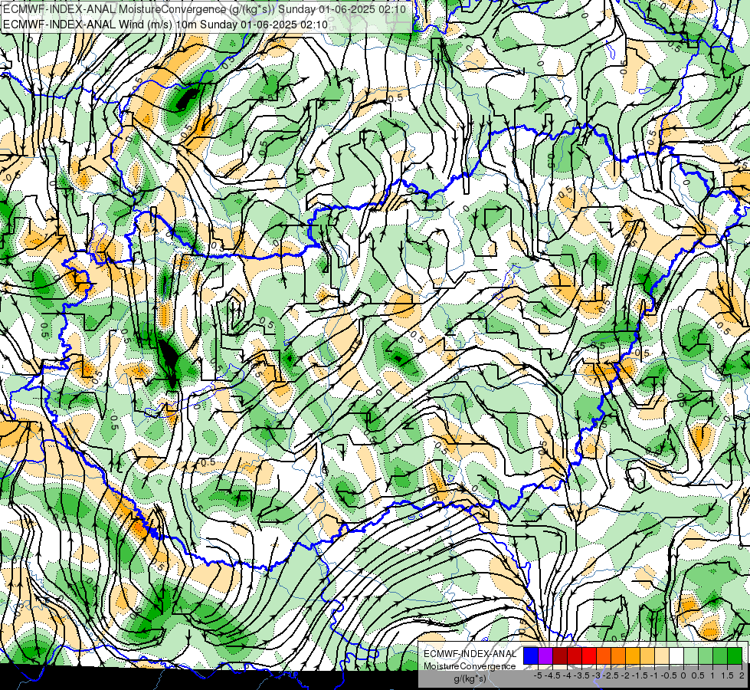
Task: Click the MoistureConvergence title line dated 01-06-2025
Action: pos(205,9)
